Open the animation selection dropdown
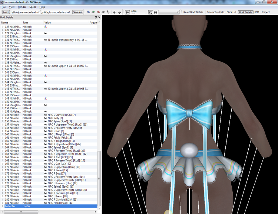278x214 pixels. click(x=169, y=12)
